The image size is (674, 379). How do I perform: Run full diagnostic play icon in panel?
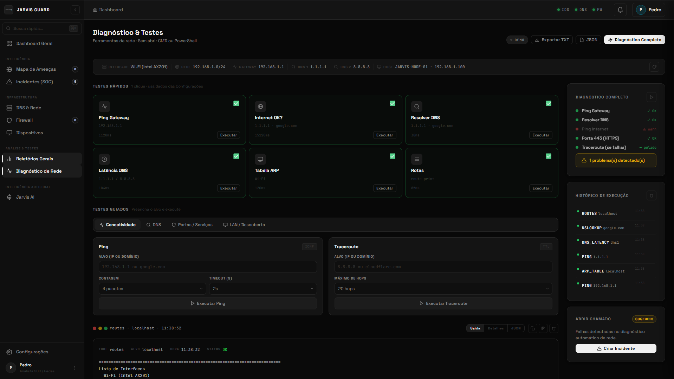point(652,97)
